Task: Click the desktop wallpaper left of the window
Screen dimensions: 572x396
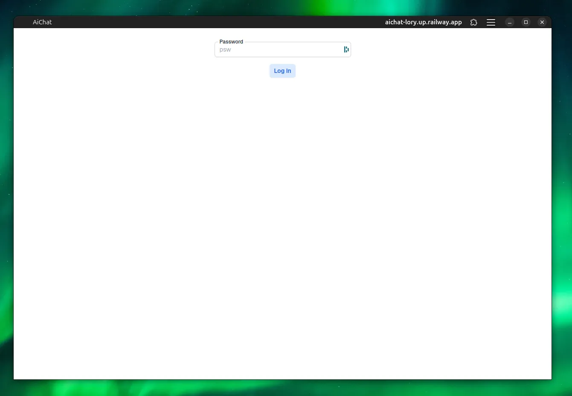Action: (x=6, y=192)
